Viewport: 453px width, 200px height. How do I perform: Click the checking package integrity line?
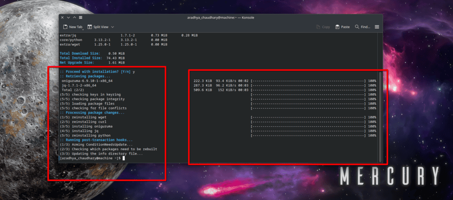pyautogui.click(x=92, y=99)
